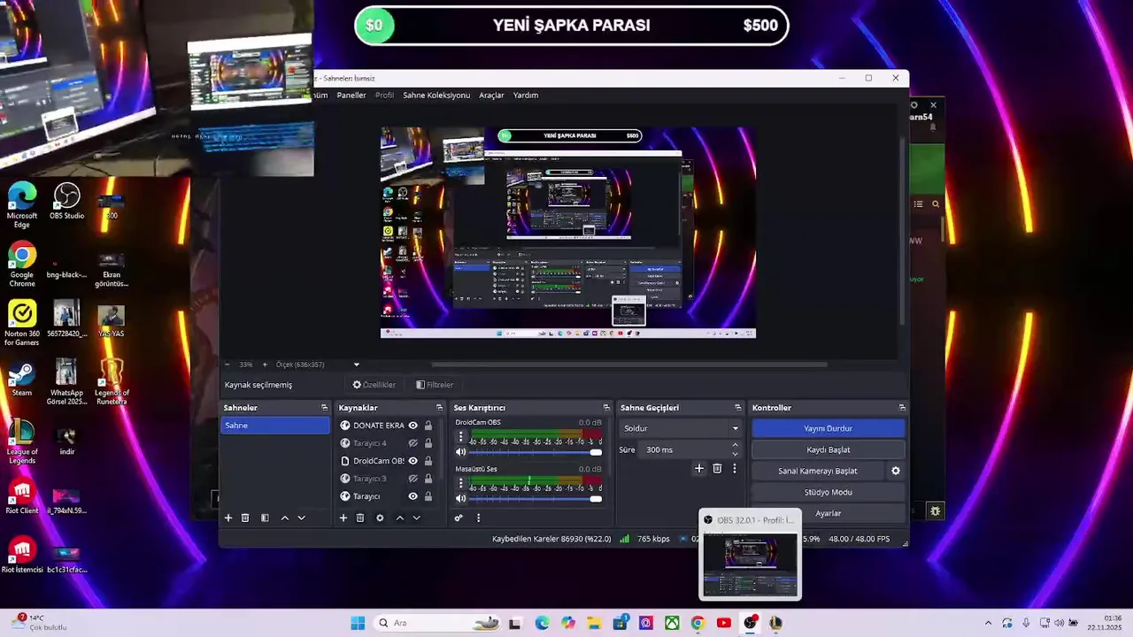Open Masaüstü Ses audio options dots
The image size is (1133, 637).
(460, 484)
